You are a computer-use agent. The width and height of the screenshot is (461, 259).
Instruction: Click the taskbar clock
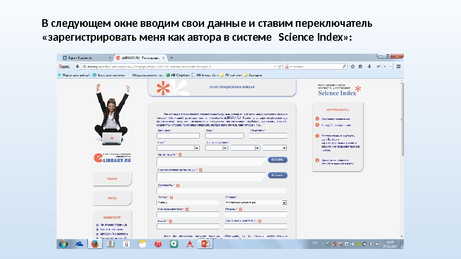(x=390, y=244)
